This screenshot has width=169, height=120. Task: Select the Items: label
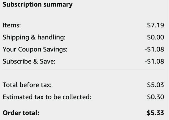point(12,25)
